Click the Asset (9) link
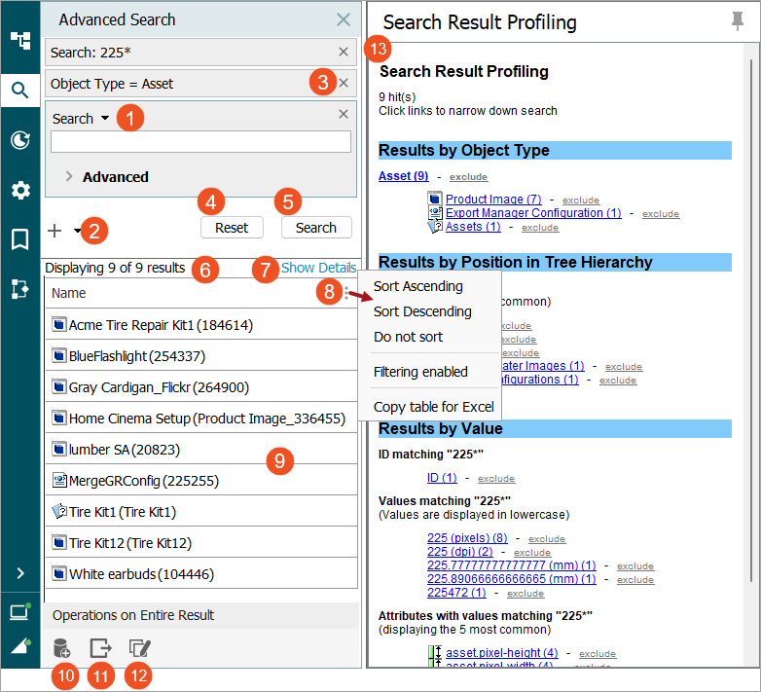This screenshot has height=692, width=761. point(403,175)
